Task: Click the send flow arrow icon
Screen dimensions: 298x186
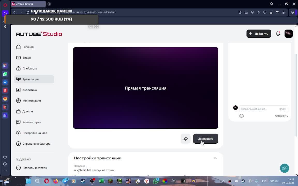Action: 259,12
